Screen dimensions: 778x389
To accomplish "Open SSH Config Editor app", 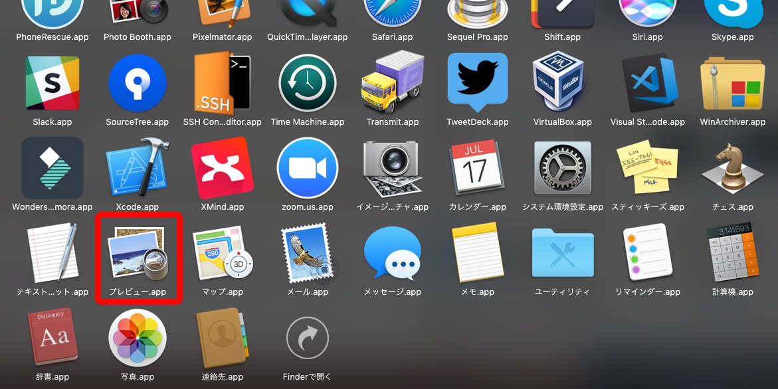I will click(x=223, y=83).
